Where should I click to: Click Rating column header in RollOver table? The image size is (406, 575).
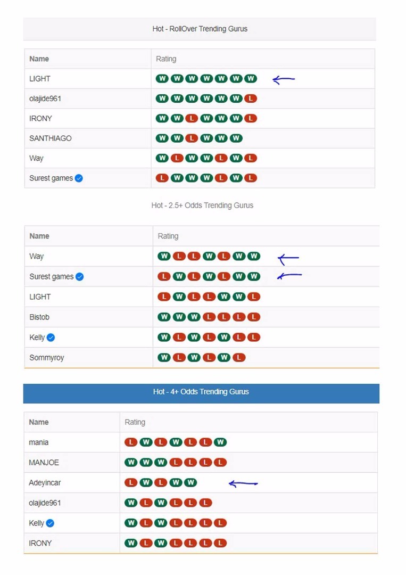pyautogui.click(x=166, y=59)
